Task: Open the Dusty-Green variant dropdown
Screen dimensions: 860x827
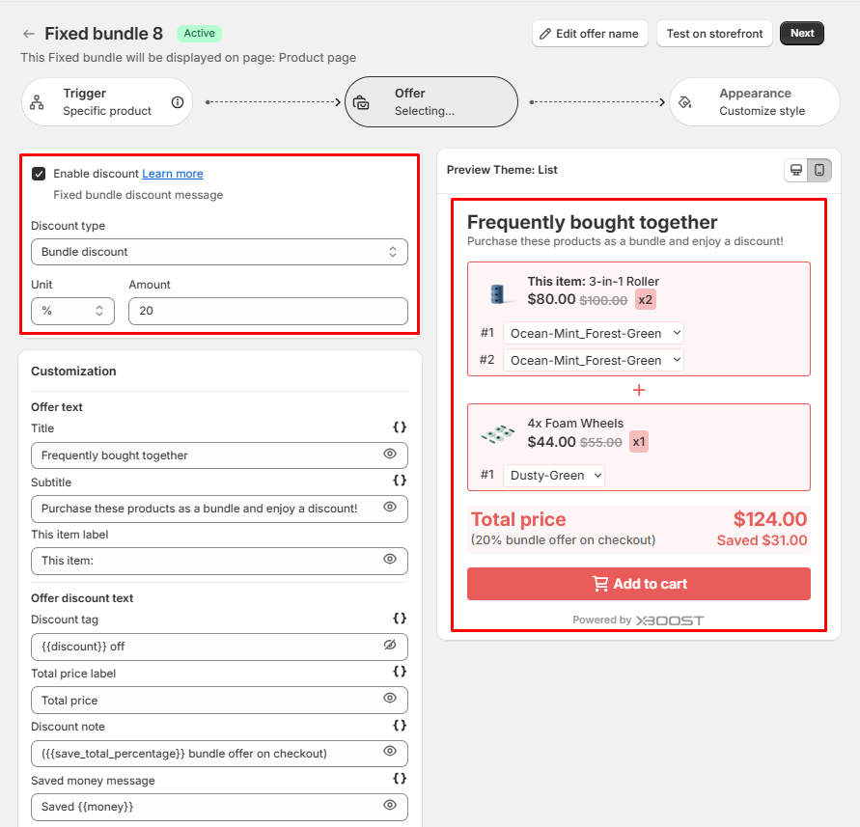Action: point(554,475)
